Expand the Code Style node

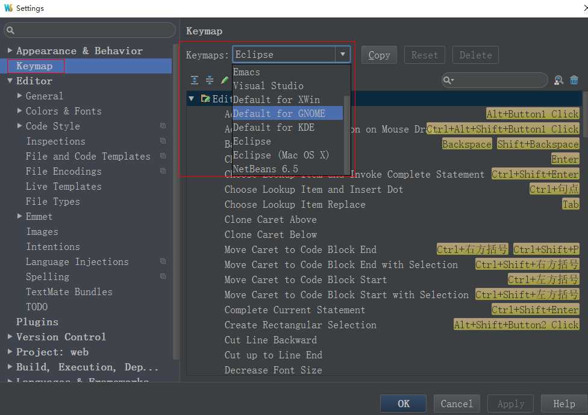[x=19, y=126]
